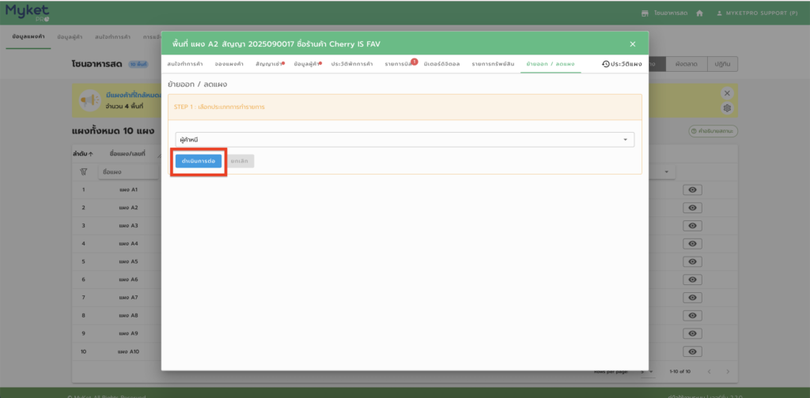
Task: Switch to the มิเตอร์ดิจิตอล tab
Action: pos(442,63)
